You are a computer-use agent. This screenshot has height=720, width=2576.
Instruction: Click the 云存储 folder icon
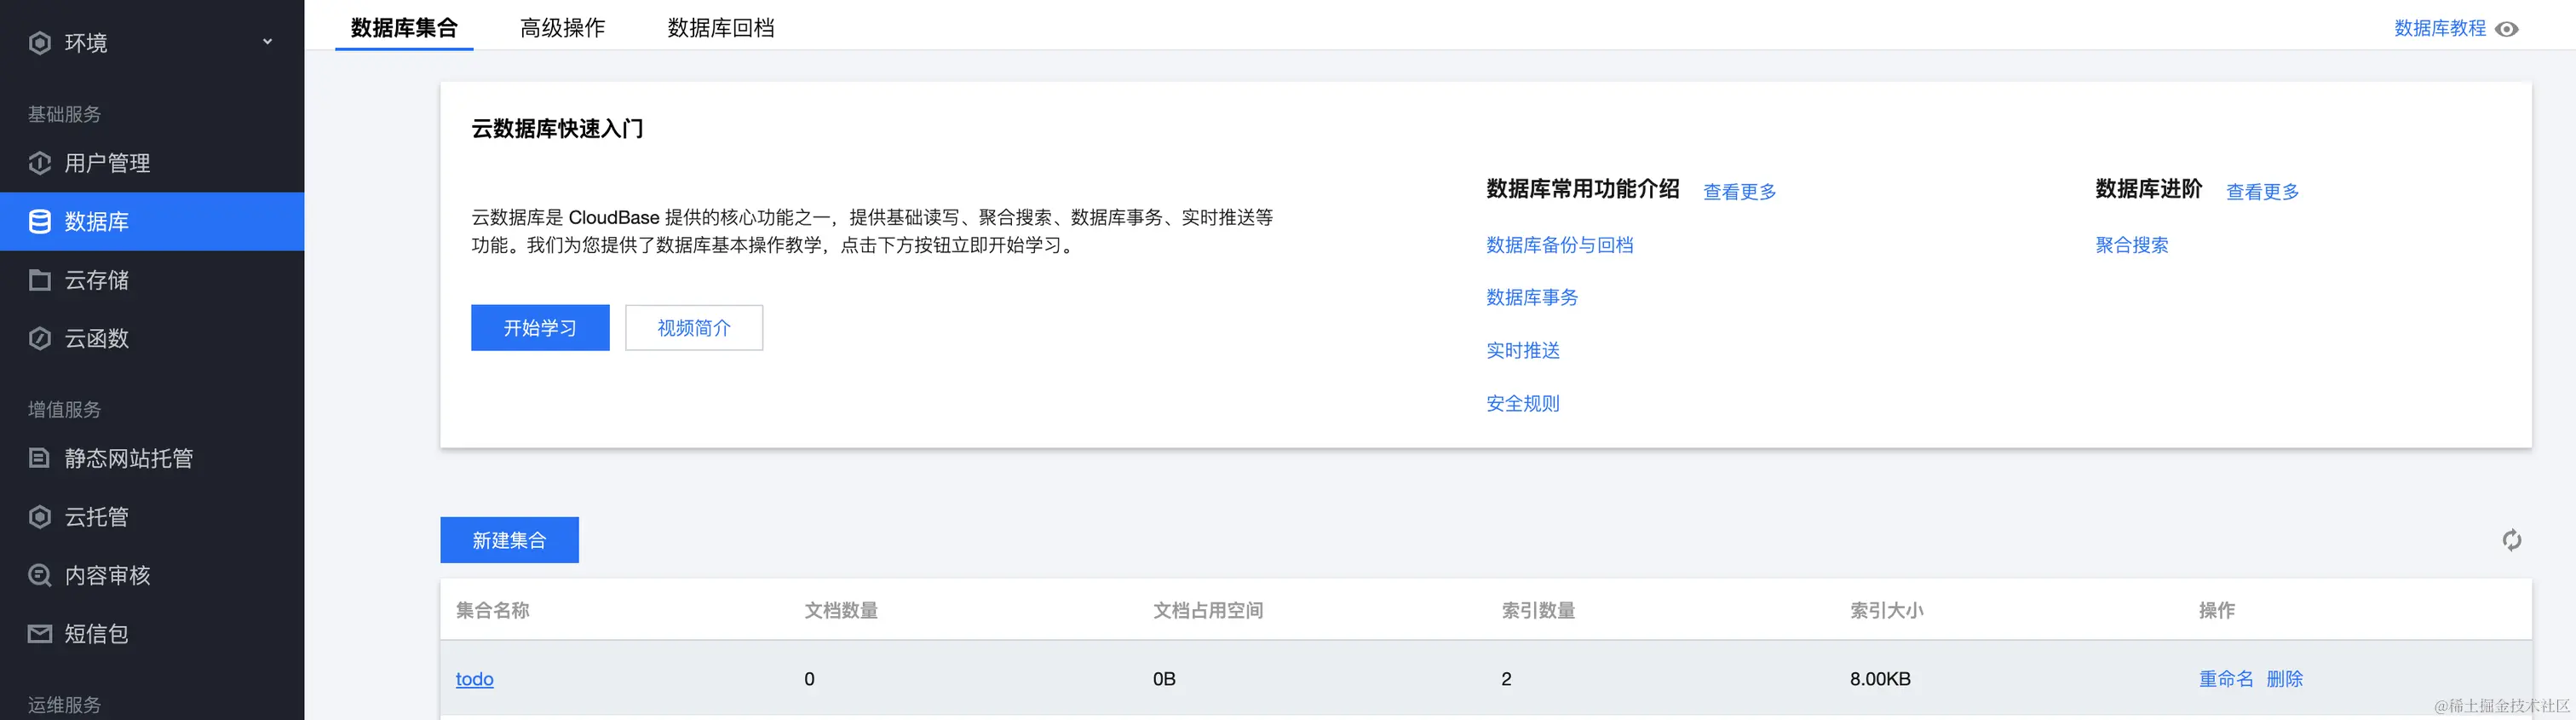pyautogui.click(x=40, y=280)
